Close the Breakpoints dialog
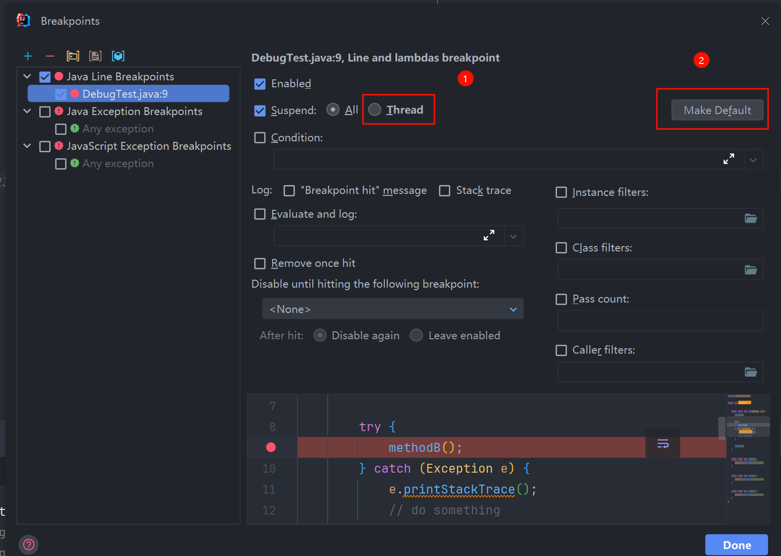 pos(765,21)
